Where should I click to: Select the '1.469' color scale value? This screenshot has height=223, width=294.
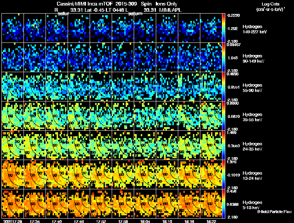[x=232, y=133]
